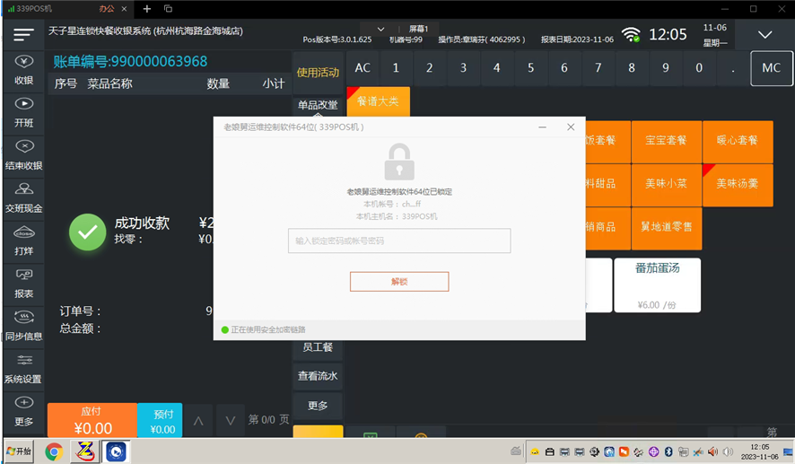Select the 餐谱大类 category tab
Image resolution: width=795 pixels, height=464 pixels.
[379, 101]
